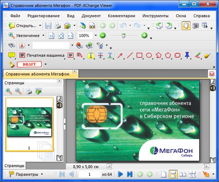Select the Sticky Note comment tool
219x182 pixels.
pyautogui.click(x=12, y=55)
